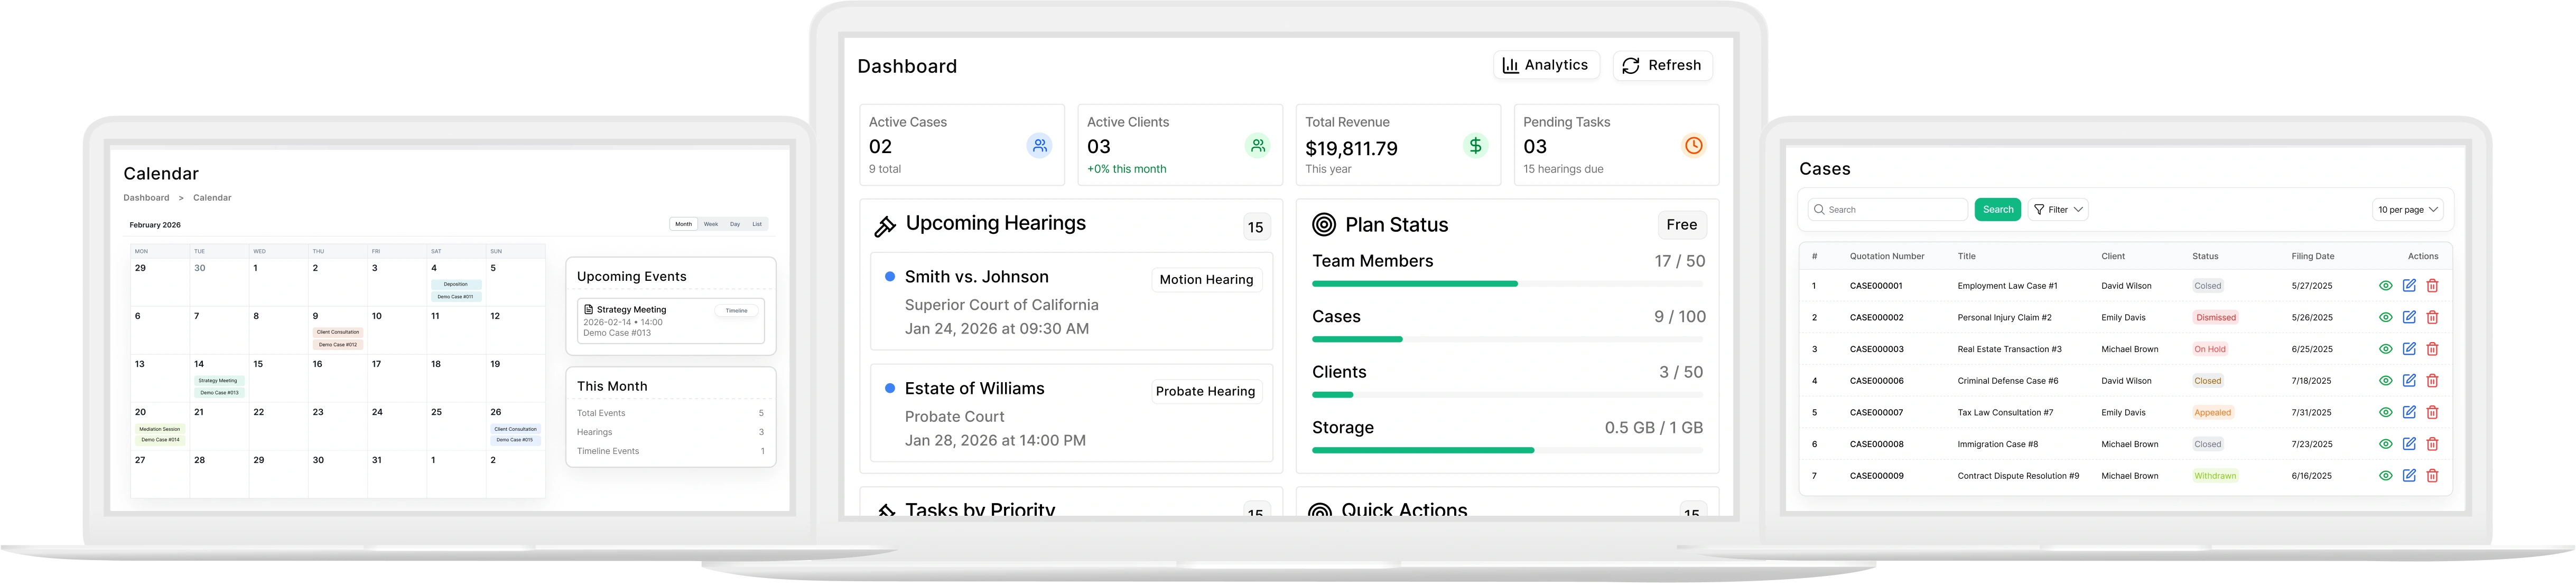Click the Timeline tag on Strategy Meeting
The height and width of the screenshot is (587, 2576).
pyautogui.click(x=736, y=310)
